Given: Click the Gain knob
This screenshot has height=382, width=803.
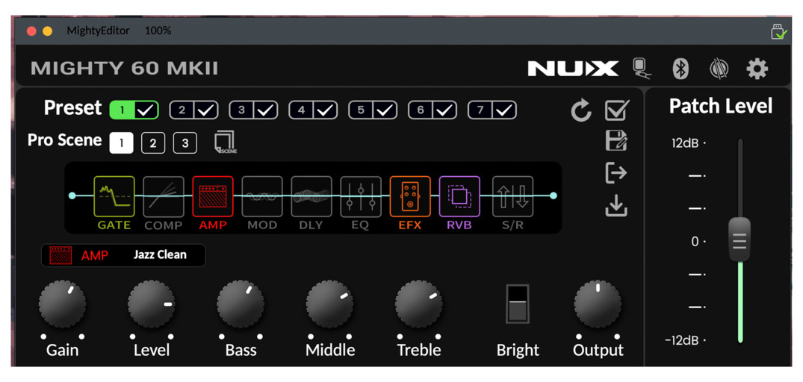Looking at the screenshot, I should click(x=62, y=304).
